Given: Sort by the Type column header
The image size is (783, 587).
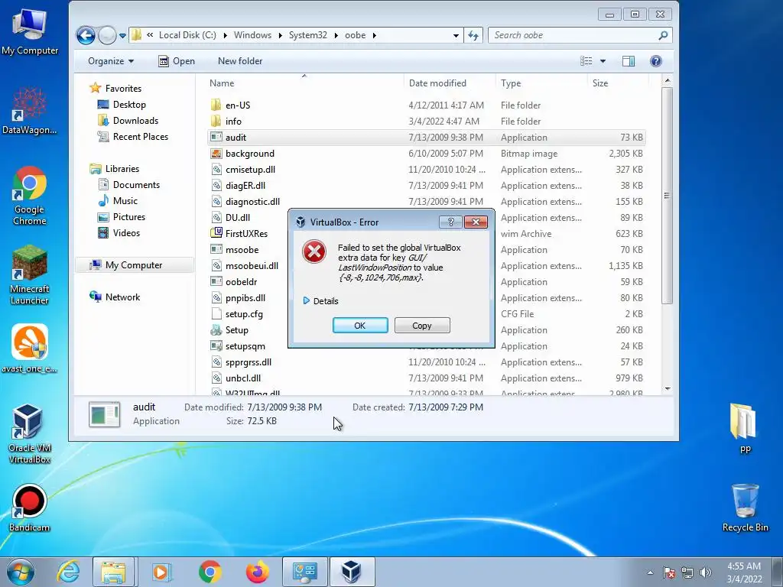Looking at the screenshot, I should (x=542, y=83).
